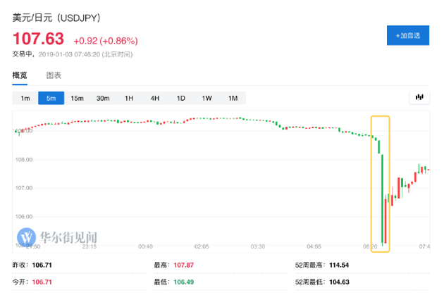Set chart interval to 1D

coord(180,98)
